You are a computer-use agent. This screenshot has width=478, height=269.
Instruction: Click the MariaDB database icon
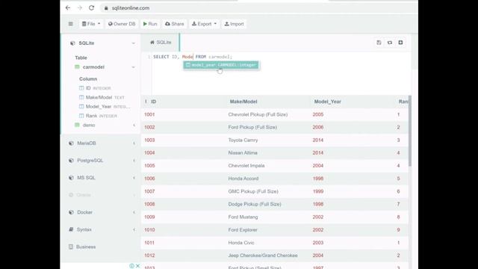tap(71, 143)
